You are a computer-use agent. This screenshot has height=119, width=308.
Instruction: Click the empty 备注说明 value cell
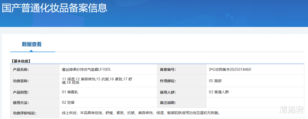tap(255, 103)
